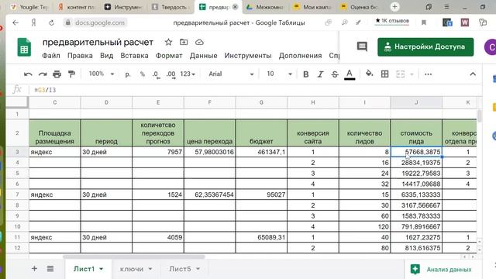Image resolution: width=496 pixels, height=279 pixels.
Task: Switch to Мои кампании browser tab
Action: pos(313,7)
